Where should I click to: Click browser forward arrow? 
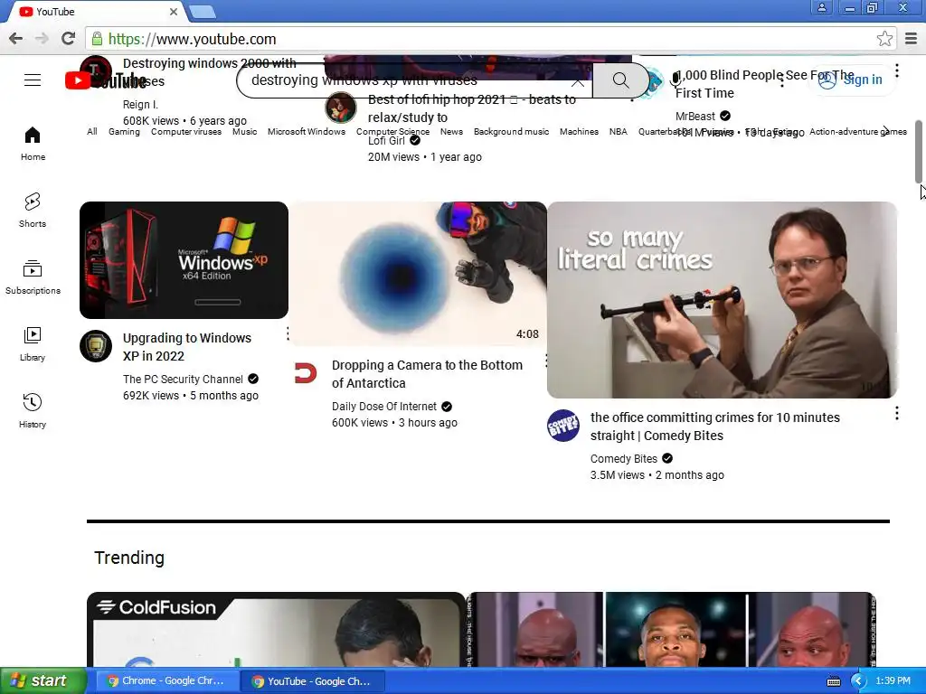pos(42,39)
